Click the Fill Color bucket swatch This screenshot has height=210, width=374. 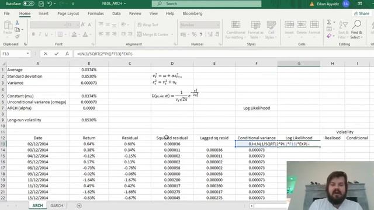click(x=74, y=34)
